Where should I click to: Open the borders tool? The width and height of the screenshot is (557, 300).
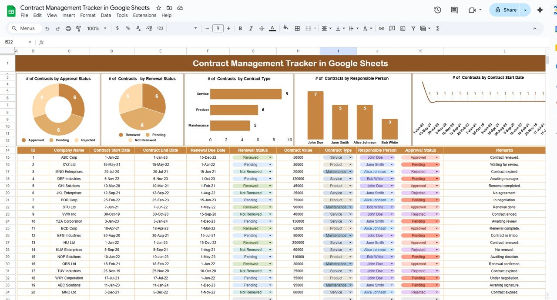297,28
